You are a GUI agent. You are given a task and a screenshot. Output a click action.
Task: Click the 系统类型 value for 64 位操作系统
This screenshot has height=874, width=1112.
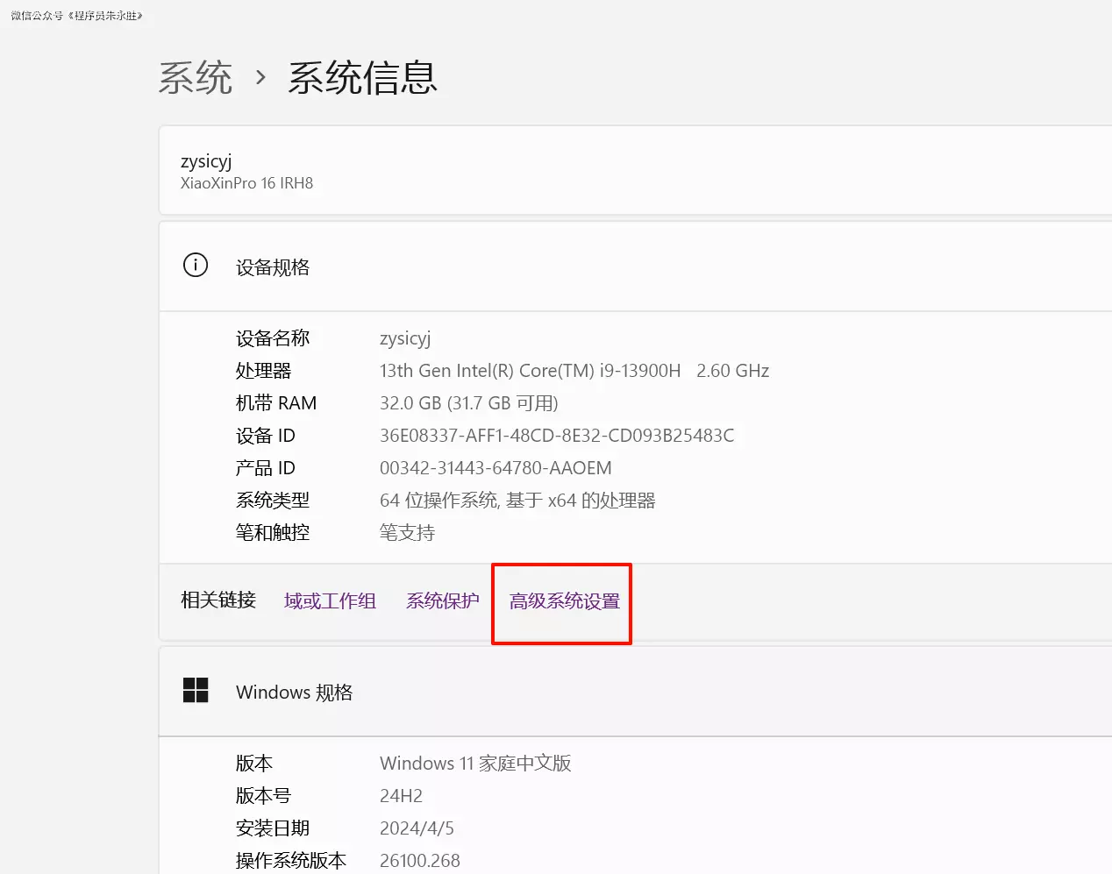tap(517, 501)
